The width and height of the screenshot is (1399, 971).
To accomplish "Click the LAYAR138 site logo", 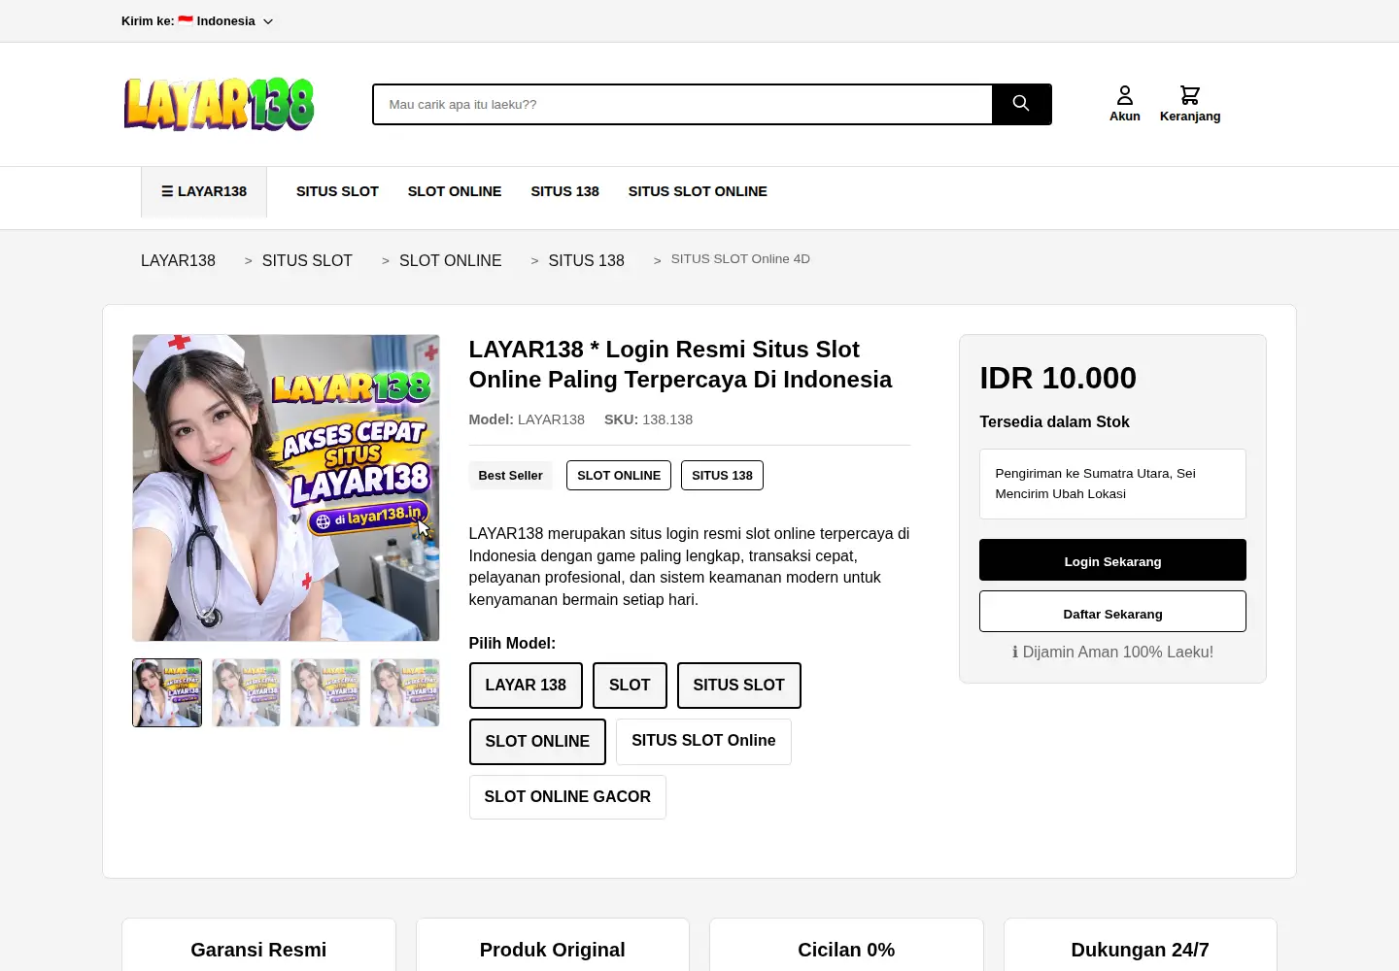I will [x=219, y=104].
